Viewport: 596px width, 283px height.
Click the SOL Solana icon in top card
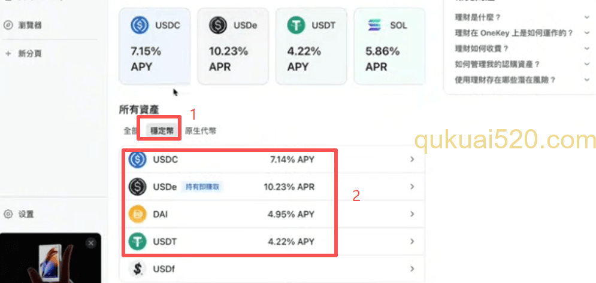pos(374,26)
